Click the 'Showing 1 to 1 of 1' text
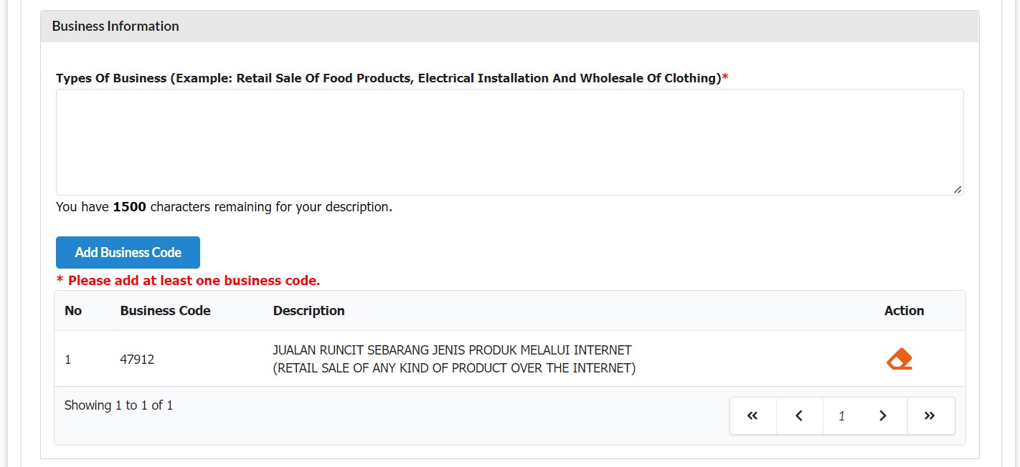1020x467 pixels. coord(118,405)
